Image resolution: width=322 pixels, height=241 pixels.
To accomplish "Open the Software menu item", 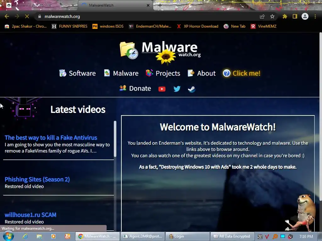I will (77, 73).
